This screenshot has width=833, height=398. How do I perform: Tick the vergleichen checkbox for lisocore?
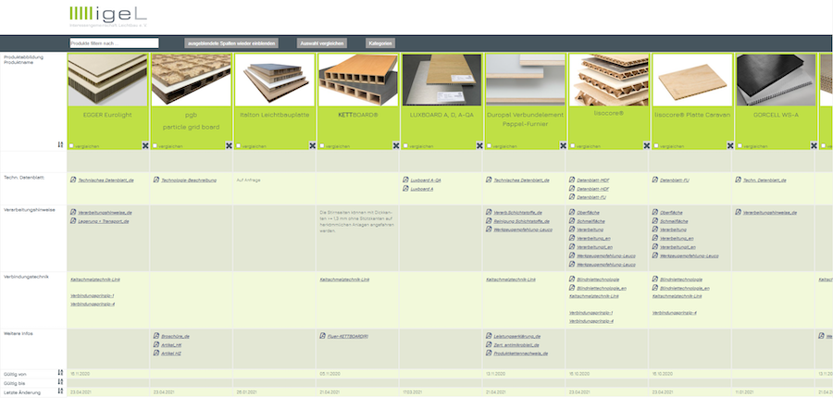[573, 145]
